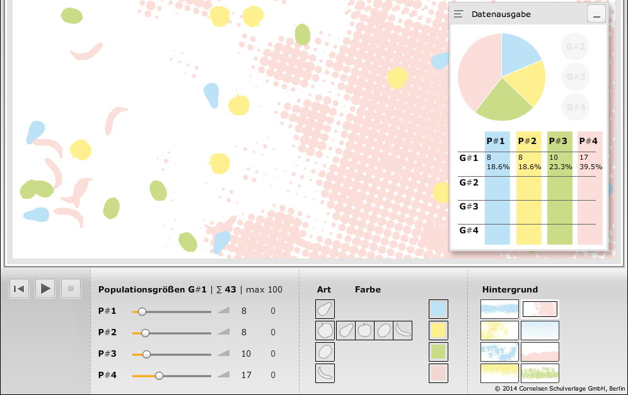Select the blue concentric circles Hintergrund thumbnail

[x=540, y=330]
